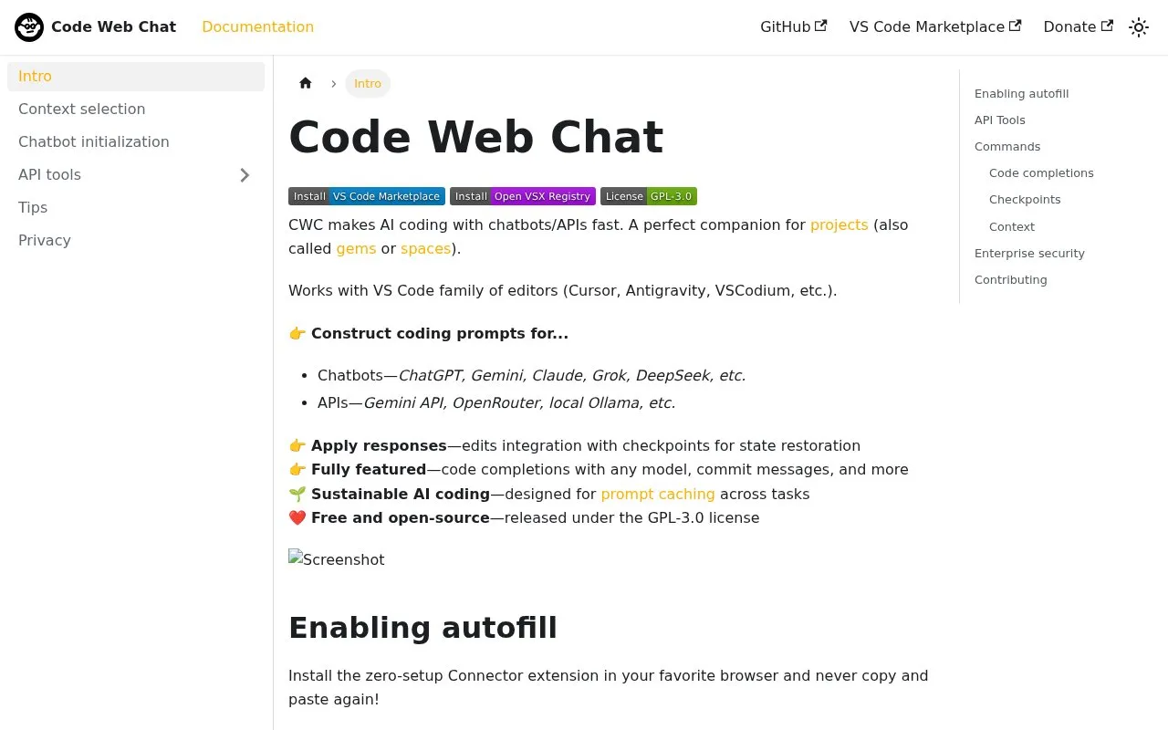Open the VS Code Marketplace navbar link
Viewport: 1168px width, 730px height.
coord(935,27)
